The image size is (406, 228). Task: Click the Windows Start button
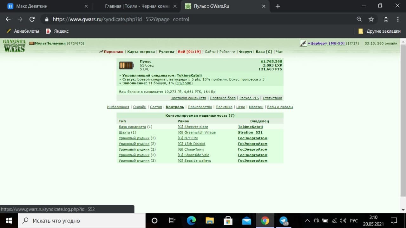[9, 221]
